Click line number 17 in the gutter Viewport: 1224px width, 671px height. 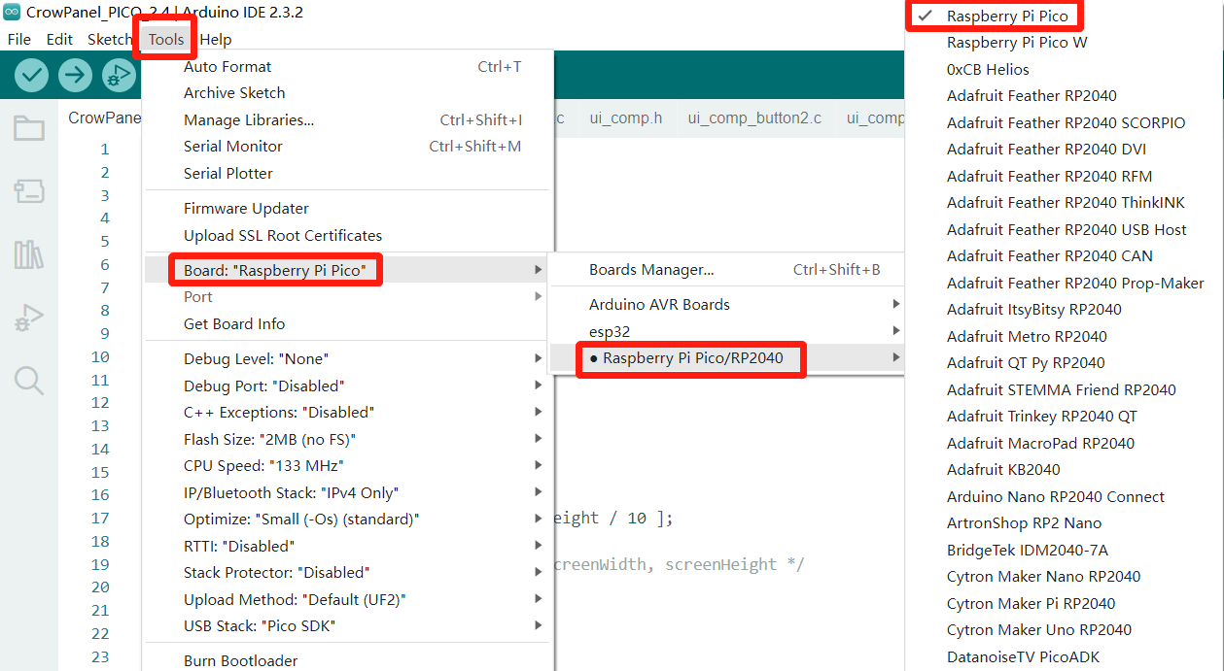click(x=101, y=519)
